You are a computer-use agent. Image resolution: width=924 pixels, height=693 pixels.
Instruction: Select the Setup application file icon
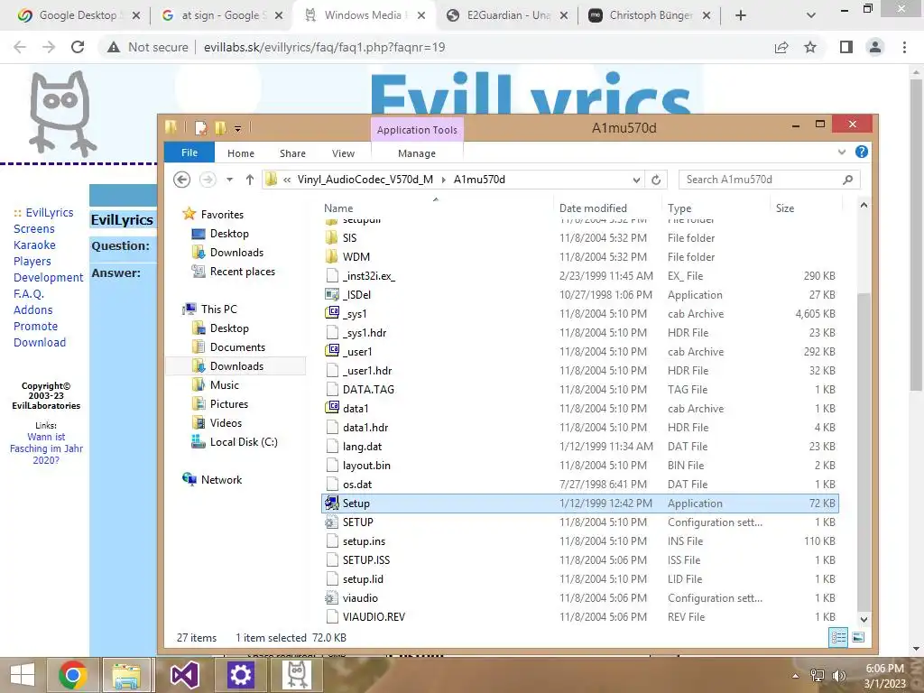pyautogui.click(x=332, y=504)
